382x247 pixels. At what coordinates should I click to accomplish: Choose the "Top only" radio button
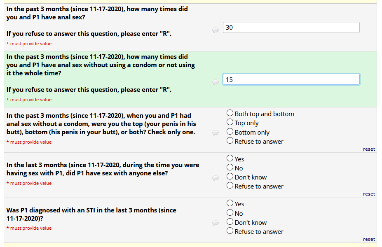(230, 122)
